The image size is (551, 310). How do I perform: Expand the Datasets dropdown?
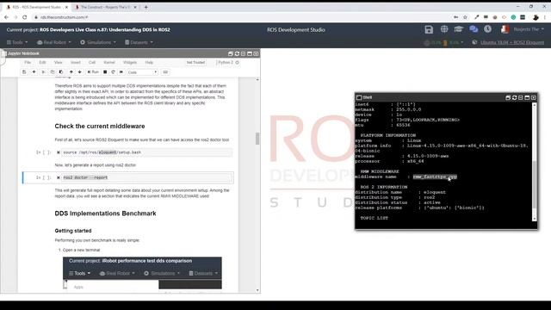(139, 42)
